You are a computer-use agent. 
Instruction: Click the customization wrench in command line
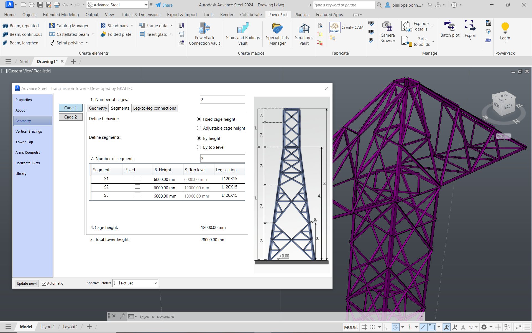[x=122, y=316]
